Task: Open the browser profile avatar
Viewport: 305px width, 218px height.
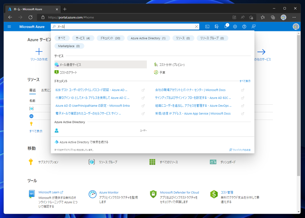Action: [x=283, y=17]
